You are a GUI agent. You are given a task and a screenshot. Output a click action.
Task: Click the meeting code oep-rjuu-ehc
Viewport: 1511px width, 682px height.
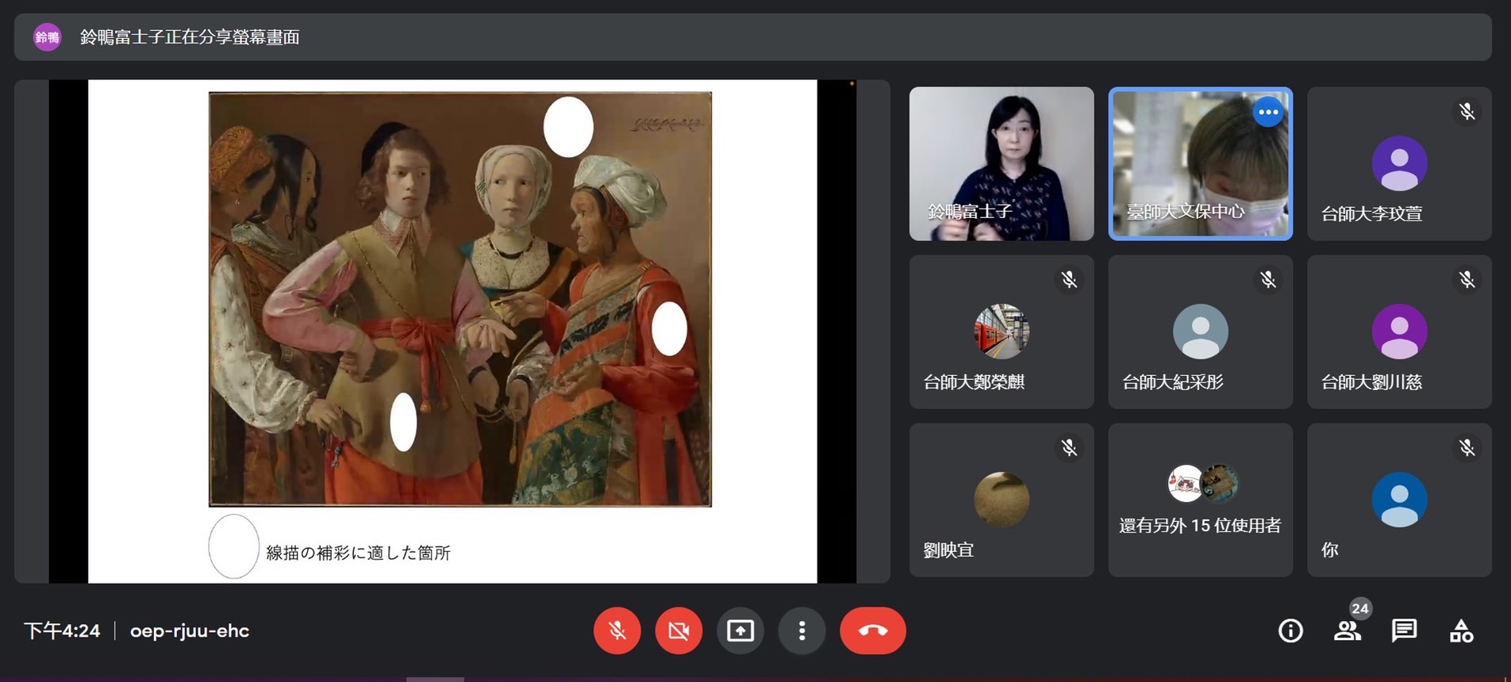click(190, 630)
